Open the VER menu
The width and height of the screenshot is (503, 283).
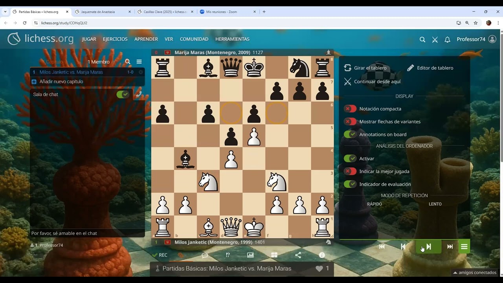pyautogui.click(x=169, y=39)
